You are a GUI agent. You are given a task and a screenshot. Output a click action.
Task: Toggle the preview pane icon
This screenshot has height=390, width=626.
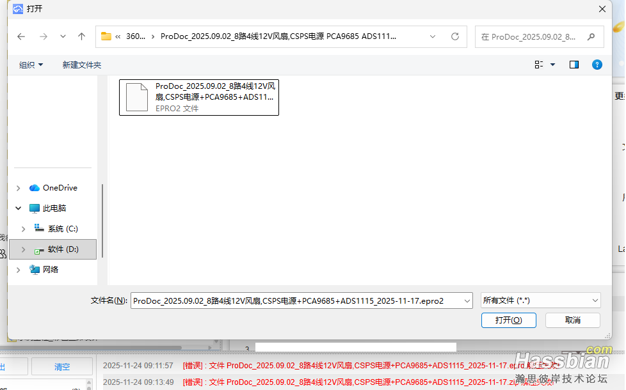click(574, 65)
